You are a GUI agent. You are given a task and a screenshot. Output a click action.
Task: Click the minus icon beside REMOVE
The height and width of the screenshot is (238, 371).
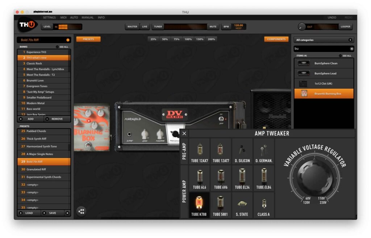(47, 119)
